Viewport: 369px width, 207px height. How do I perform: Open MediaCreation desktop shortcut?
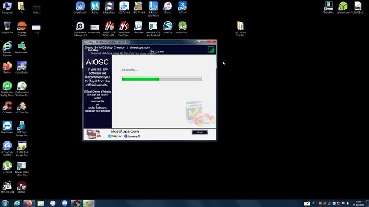[22, 48]
